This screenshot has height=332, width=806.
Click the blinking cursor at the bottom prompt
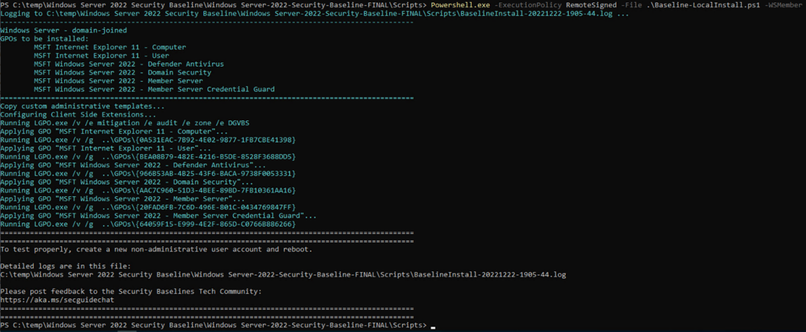click(432, 326)
